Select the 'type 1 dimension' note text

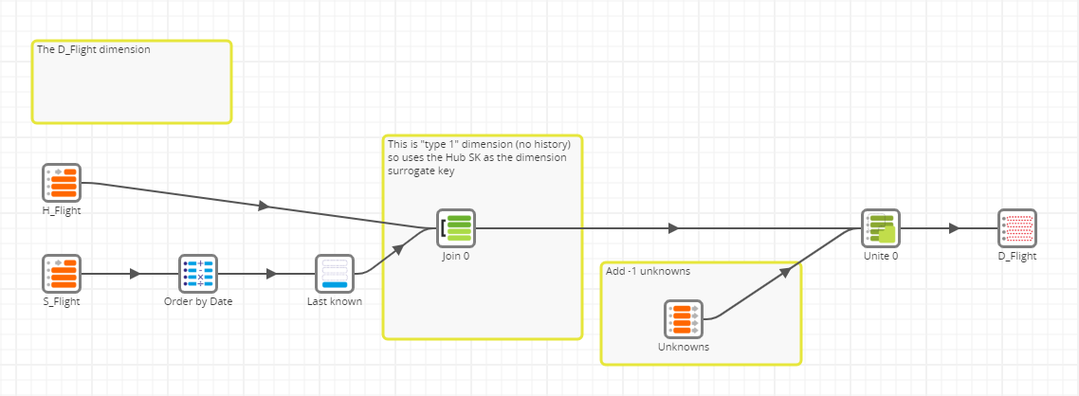[x=479, y=156]
